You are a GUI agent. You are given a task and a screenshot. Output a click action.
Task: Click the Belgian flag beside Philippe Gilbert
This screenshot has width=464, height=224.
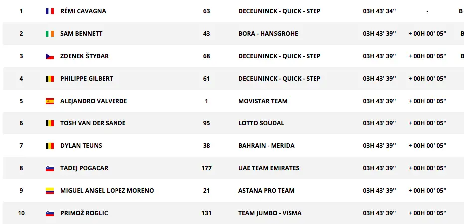click(49, 79)
